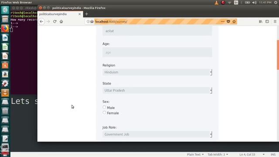The height and width of the screenshot is (157, 279).
Task: Open the volume indicator in top panel
Action: click(255, 3)
